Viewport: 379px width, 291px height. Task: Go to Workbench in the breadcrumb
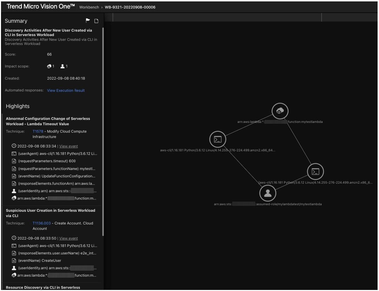coord(89,7)
